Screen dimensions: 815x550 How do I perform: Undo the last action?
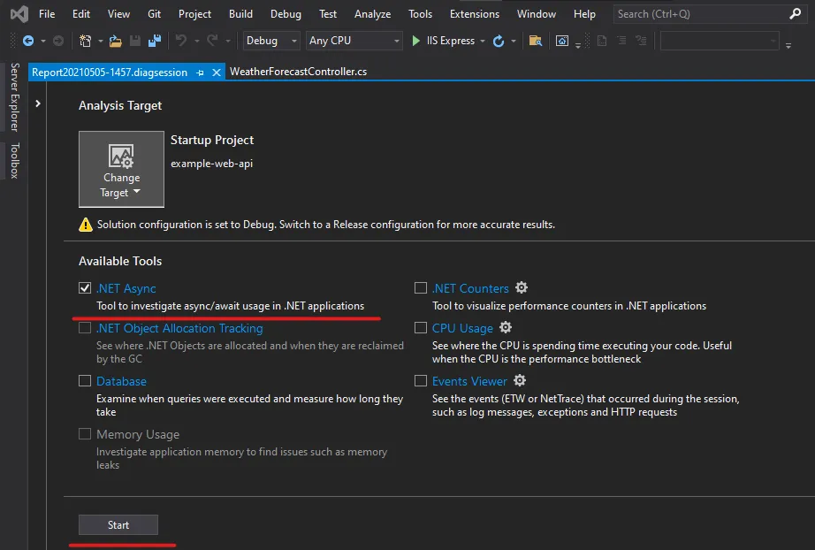click(181, 41)
